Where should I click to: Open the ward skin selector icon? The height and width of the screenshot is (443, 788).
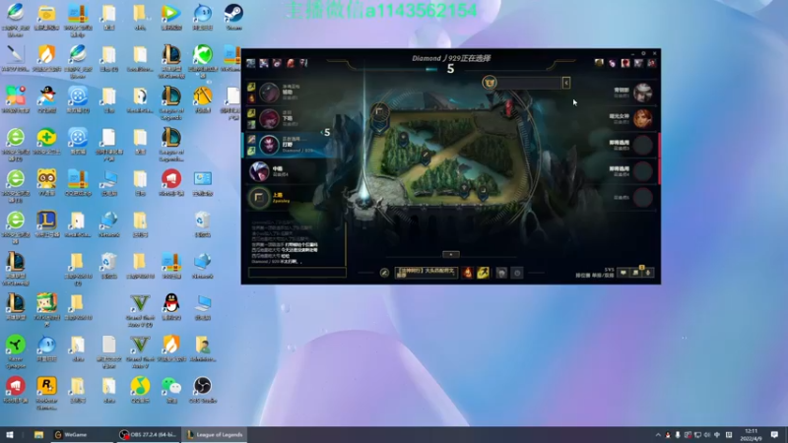[501, 273]
